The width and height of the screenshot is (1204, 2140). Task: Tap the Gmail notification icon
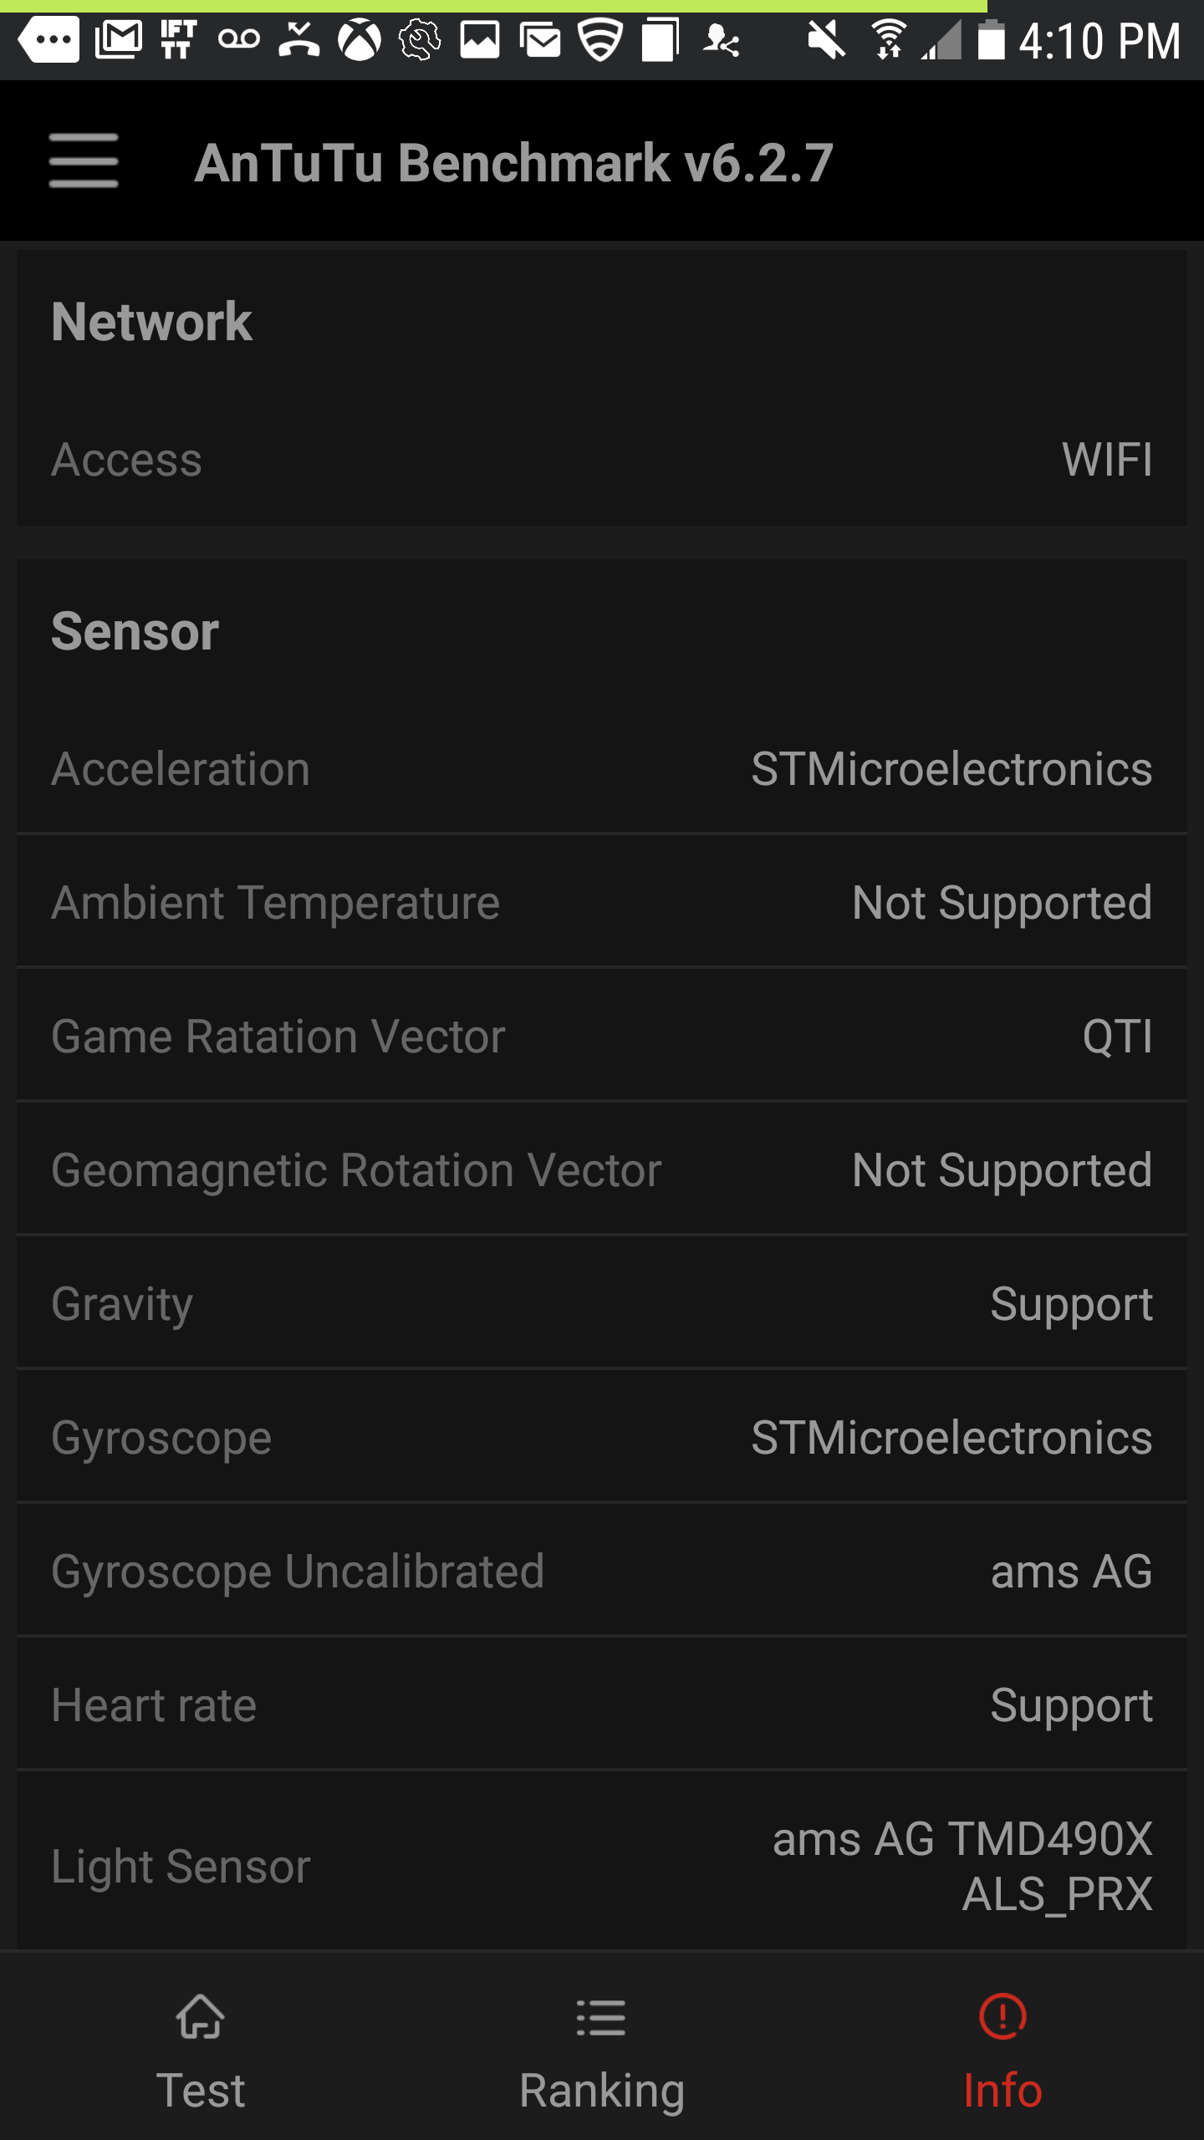point(118,39)
